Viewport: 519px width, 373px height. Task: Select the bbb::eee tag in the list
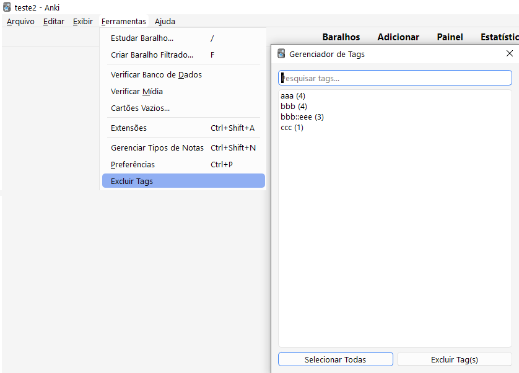tap(302, 117)
